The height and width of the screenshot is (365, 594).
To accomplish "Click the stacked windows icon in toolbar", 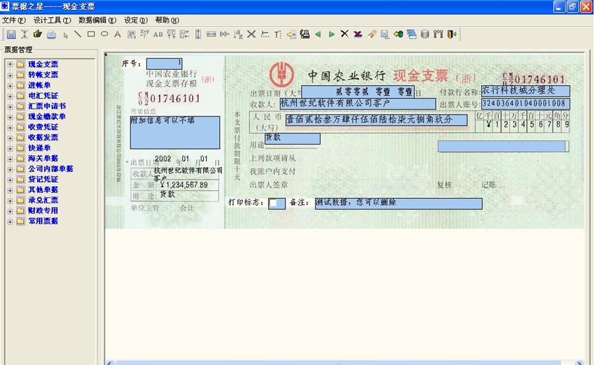I will (412, 34).
